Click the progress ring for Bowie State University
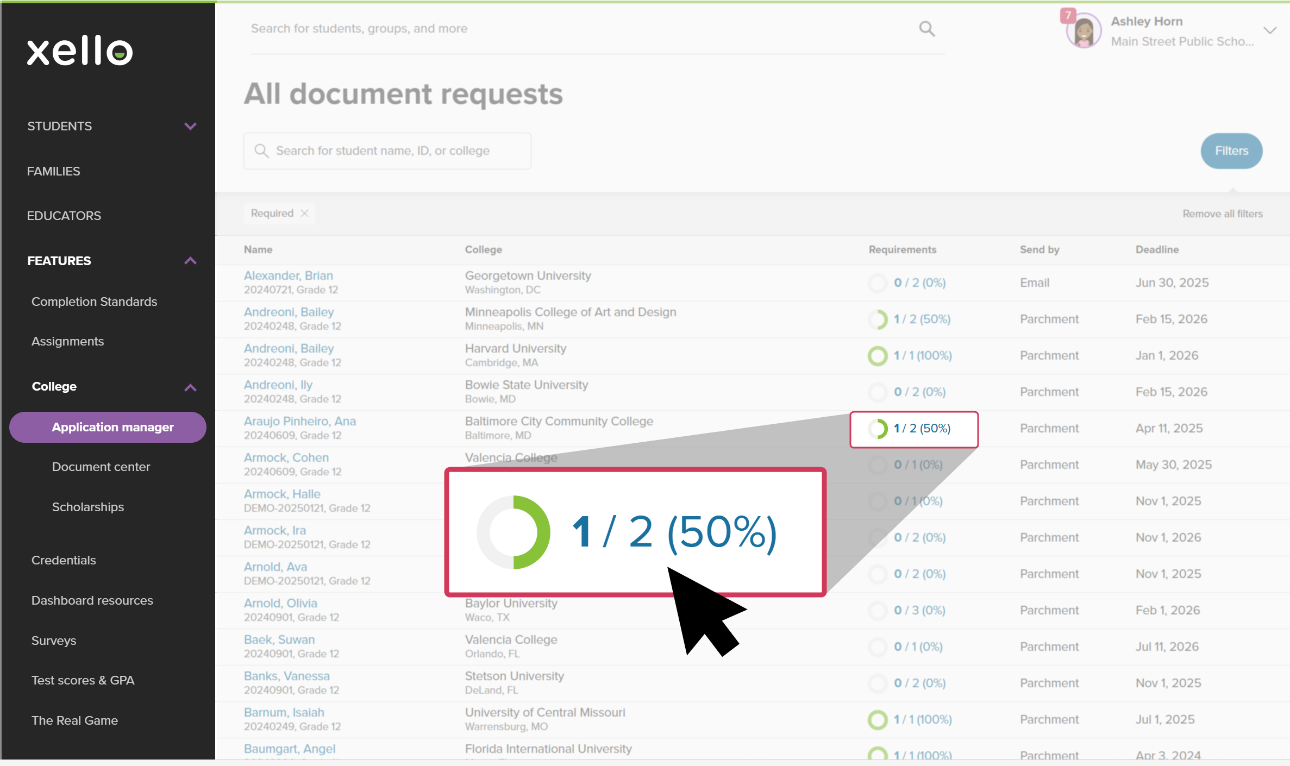The width and height of the screenshot is (1290, 766). coord(878,392)
